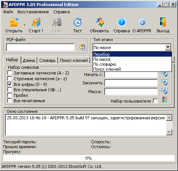The width and height of the screenshot is (178, 171).
Task: Exit using the Выход door icon
Action: tap(163, 22)
